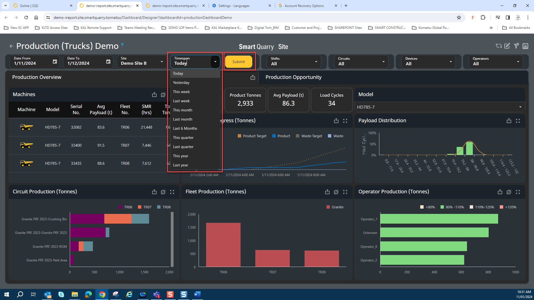Open the KAL Remote Support bookmark folder
Image resolution: width=534 pixels, height=300 pixels.
coord(93,28)
